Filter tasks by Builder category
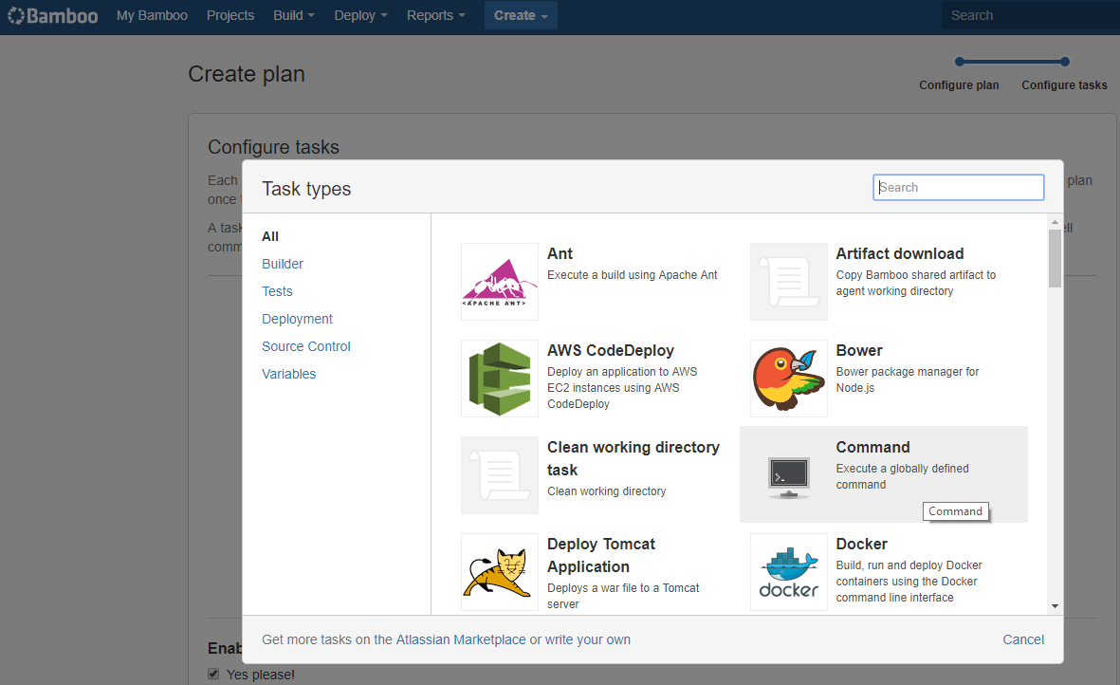 click(x=283, y=265)
